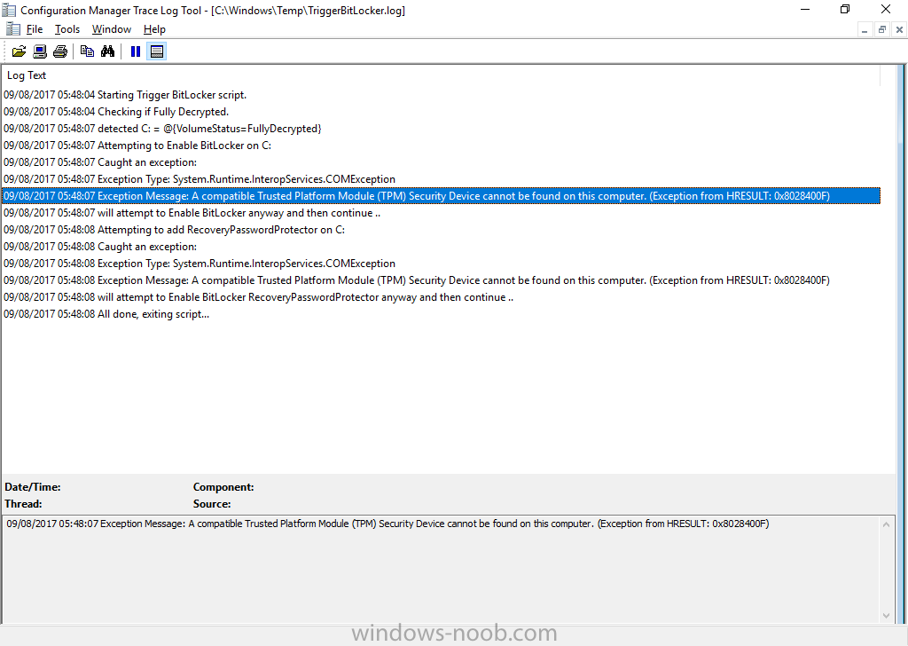Minimize the main CMTrace window
Screen dimensions: 908x646
click(805, 9)
